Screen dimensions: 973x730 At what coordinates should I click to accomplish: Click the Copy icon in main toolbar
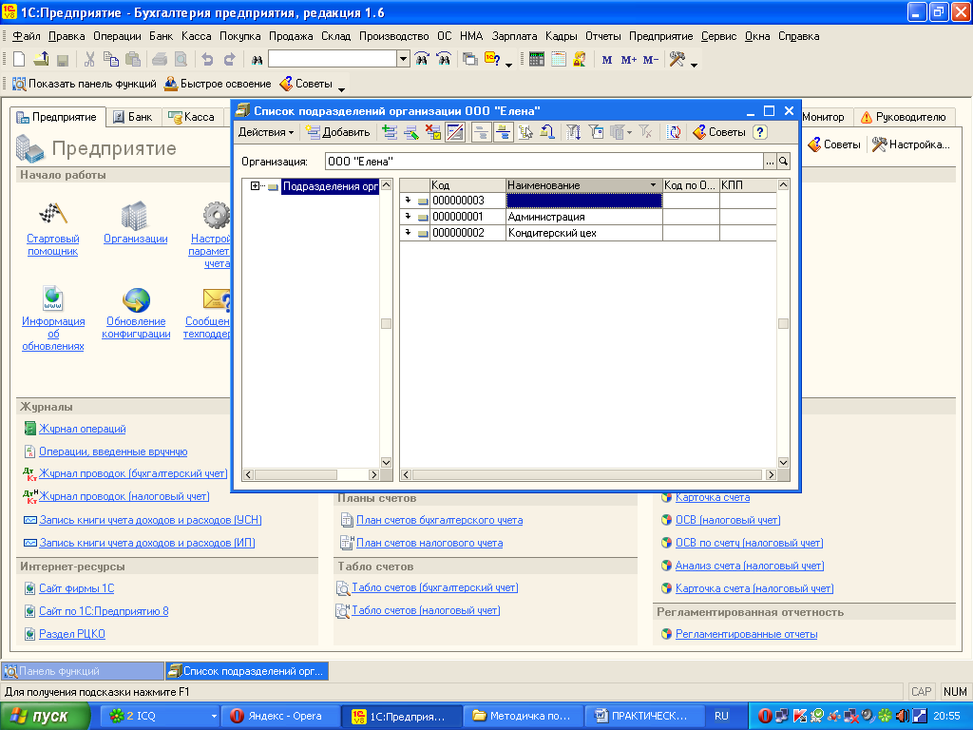(111, 60)
